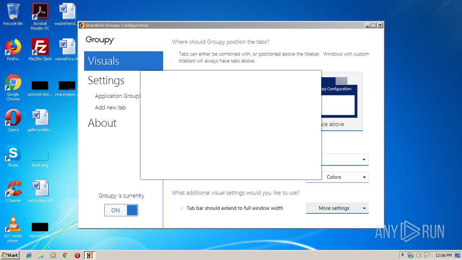Launch Opera from the desktop
The width and height of the screenshot is (462, 260).
click(x=13, y=121)
